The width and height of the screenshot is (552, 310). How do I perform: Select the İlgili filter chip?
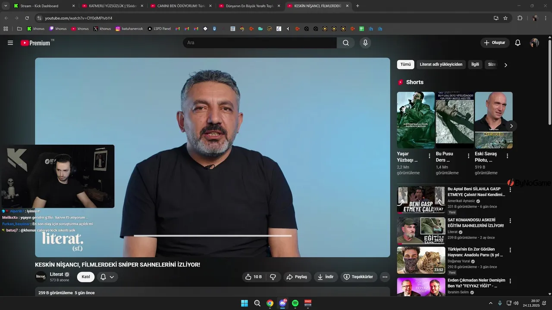[475, 65]
